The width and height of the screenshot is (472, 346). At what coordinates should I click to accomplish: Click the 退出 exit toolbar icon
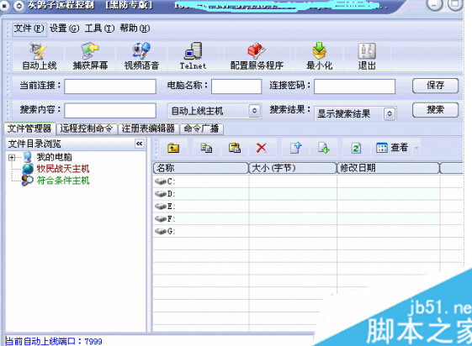point(367,56)
